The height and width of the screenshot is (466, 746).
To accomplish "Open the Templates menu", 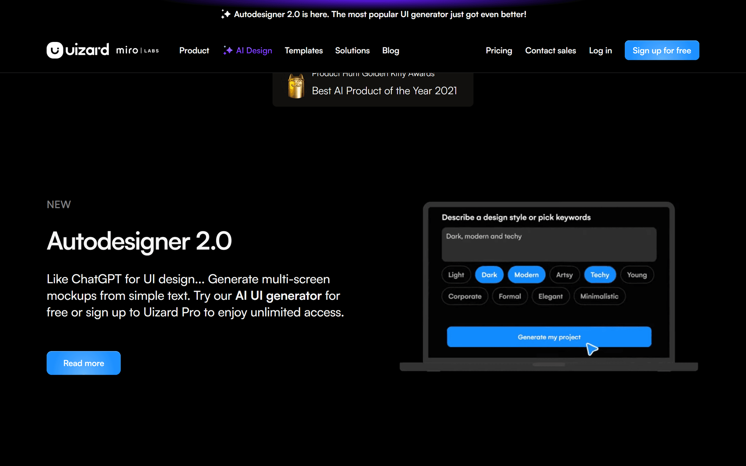I will 303,50.
